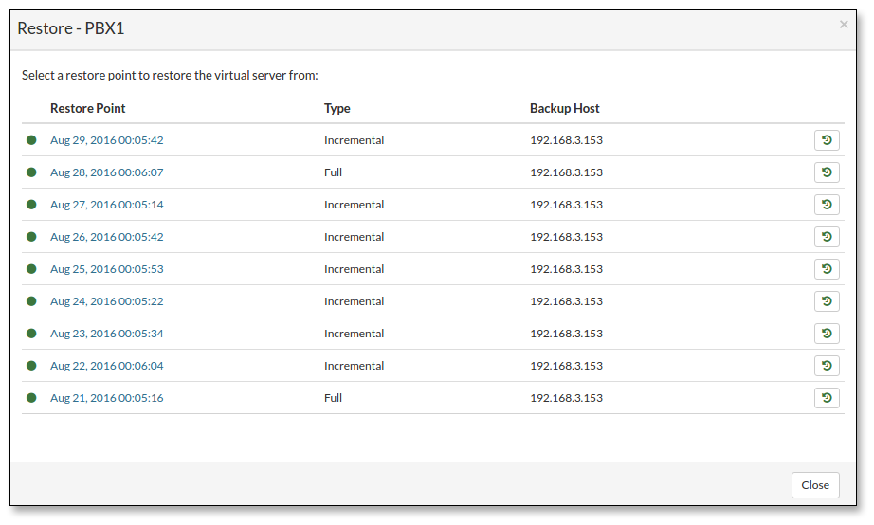
Task: Click the Close button in dialog footer
Action: [x=814, y=485]
